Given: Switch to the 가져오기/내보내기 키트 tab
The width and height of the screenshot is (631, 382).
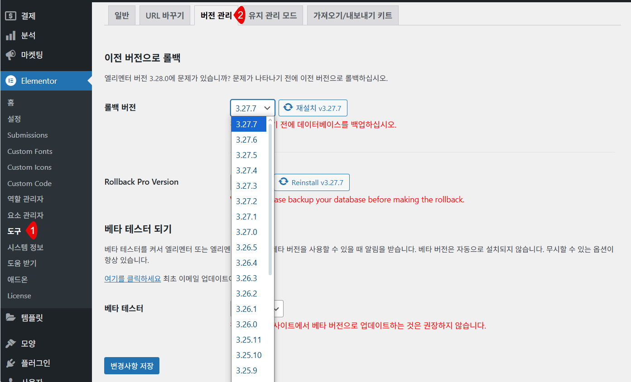Looking at the screenshot, I should click(x=353, y=15).
